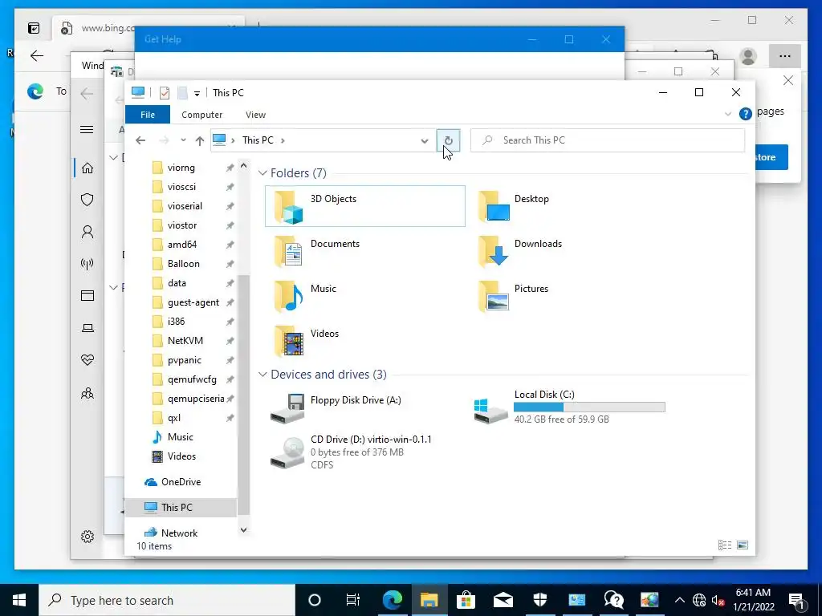Viewport: 822px width, 616px height.
Task: Switch to large icons view layout
Action: (743, 545)
